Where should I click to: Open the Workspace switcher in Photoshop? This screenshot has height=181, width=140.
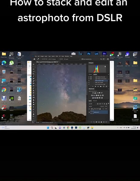coord(103,59)
